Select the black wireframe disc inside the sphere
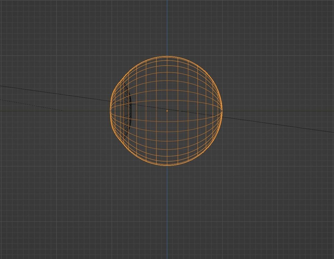The width and height of the screenshot is (334, 259). [x=127, y=111]
